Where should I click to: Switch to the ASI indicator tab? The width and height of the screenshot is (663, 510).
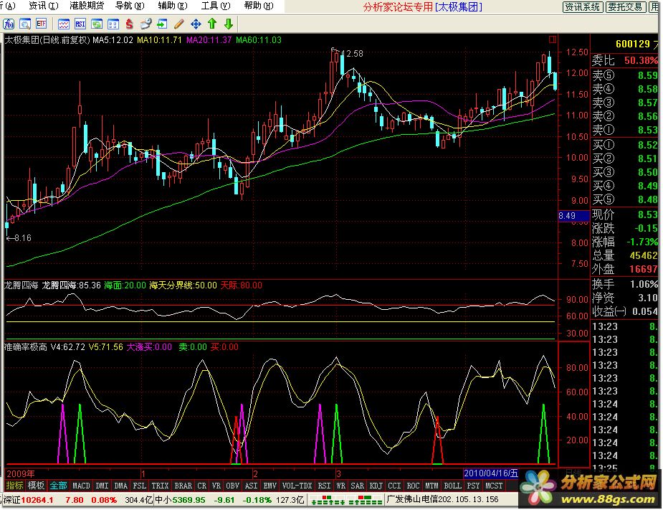pos(252,486)
